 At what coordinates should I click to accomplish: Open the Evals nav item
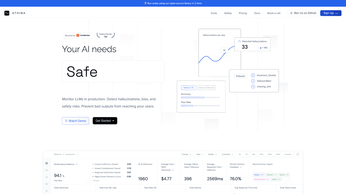[x=214, y=13]
